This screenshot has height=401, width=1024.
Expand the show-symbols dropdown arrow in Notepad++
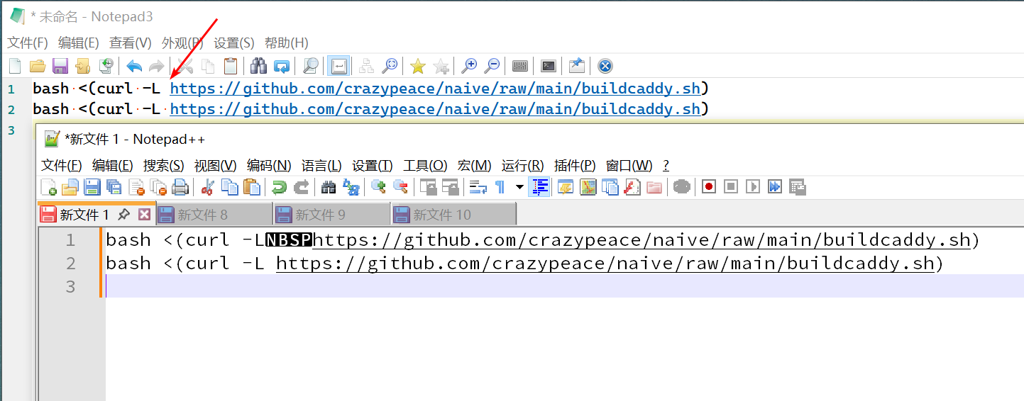coord(519,187)
